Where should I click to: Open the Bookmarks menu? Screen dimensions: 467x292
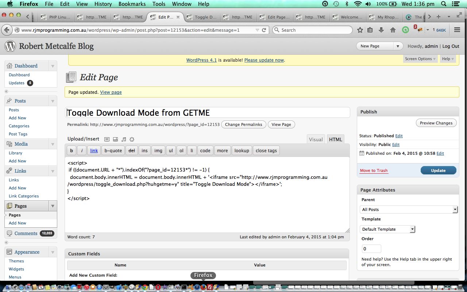click(x=131, y=4)
